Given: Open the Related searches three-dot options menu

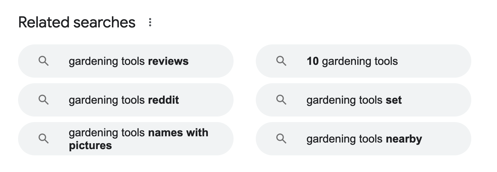Looking at the screenshot, I should click(150, 23).
